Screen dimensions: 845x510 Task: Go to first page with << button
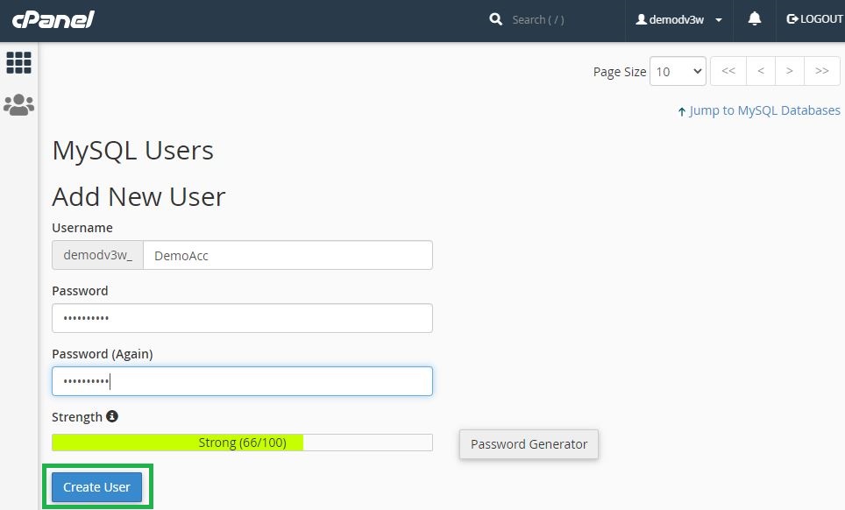tap(728, 71)
